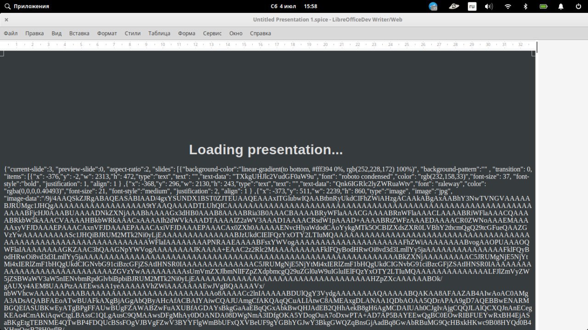Click the horizontal ruler
This screenshot has width=588, height=330.
coord(269,45)
